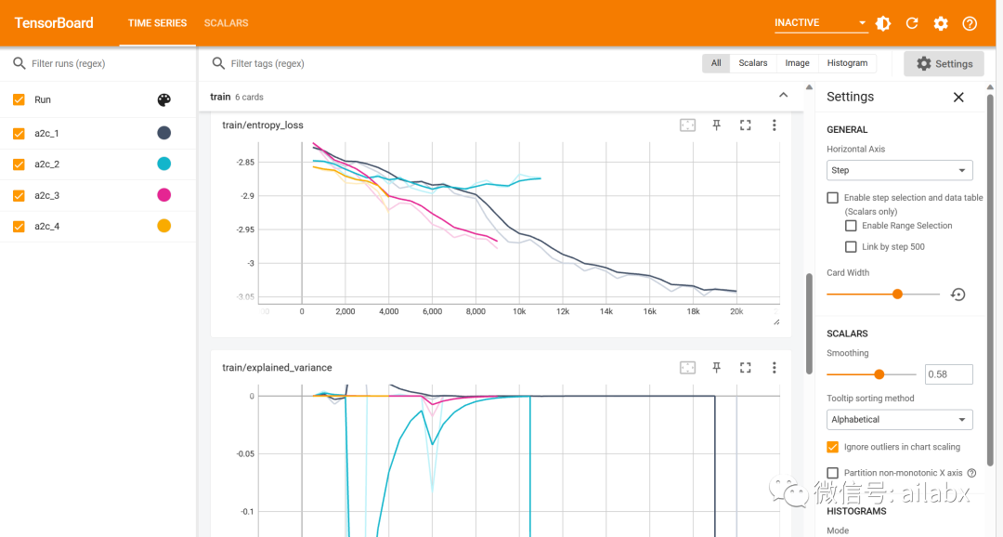1003x537 pixels.
Task: Enable step selection and data table
Action: pyautogui.click(x=832, y=198)
